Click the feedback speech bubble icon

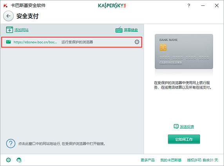pyautogui.click(x=176, y=126)
